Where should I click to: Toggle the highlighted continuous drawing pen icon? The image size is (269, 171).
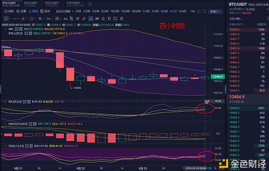pos(91,19)
